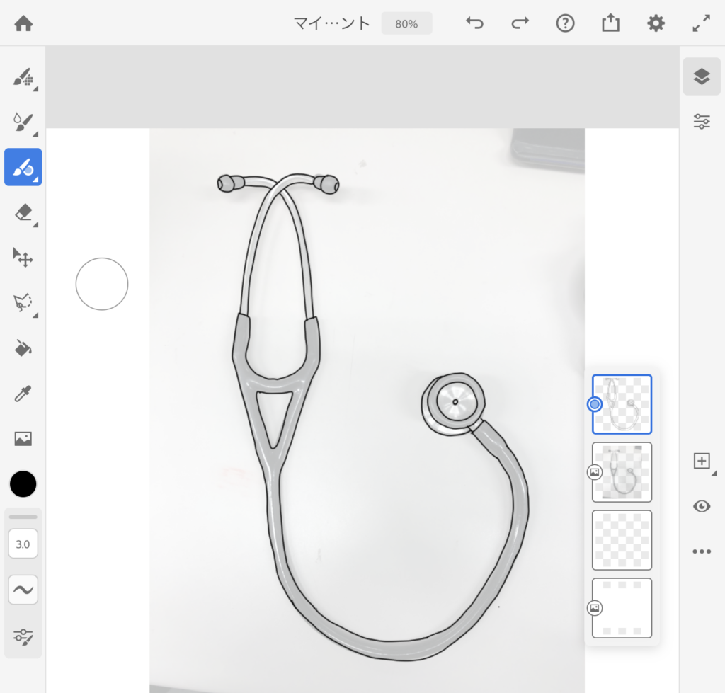Image resolution: width=725 pixels, height=693 pixels.
Task: Open the Layer Properties panel
Action: coord(702,121)
